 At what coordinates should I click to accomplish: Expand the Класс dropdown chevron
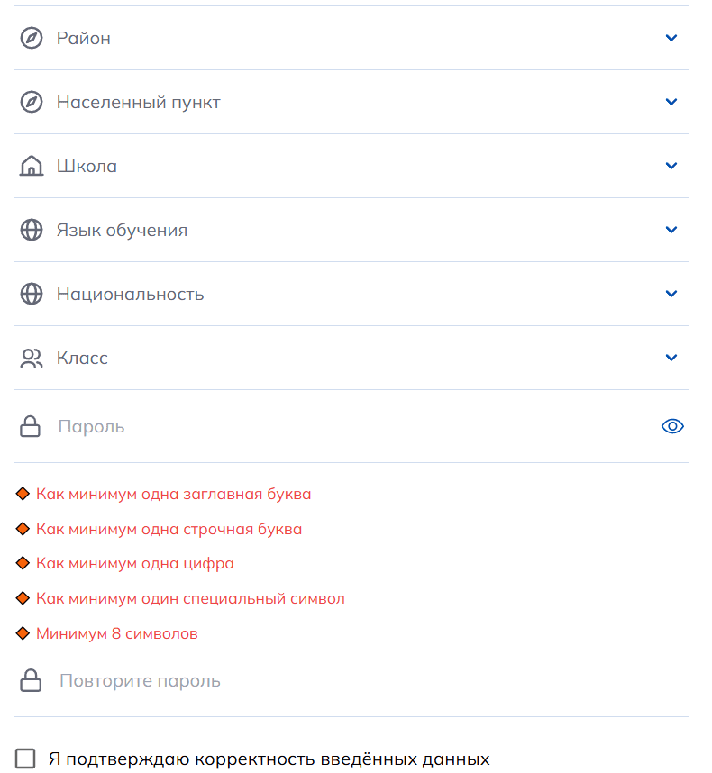coord(671,358)
